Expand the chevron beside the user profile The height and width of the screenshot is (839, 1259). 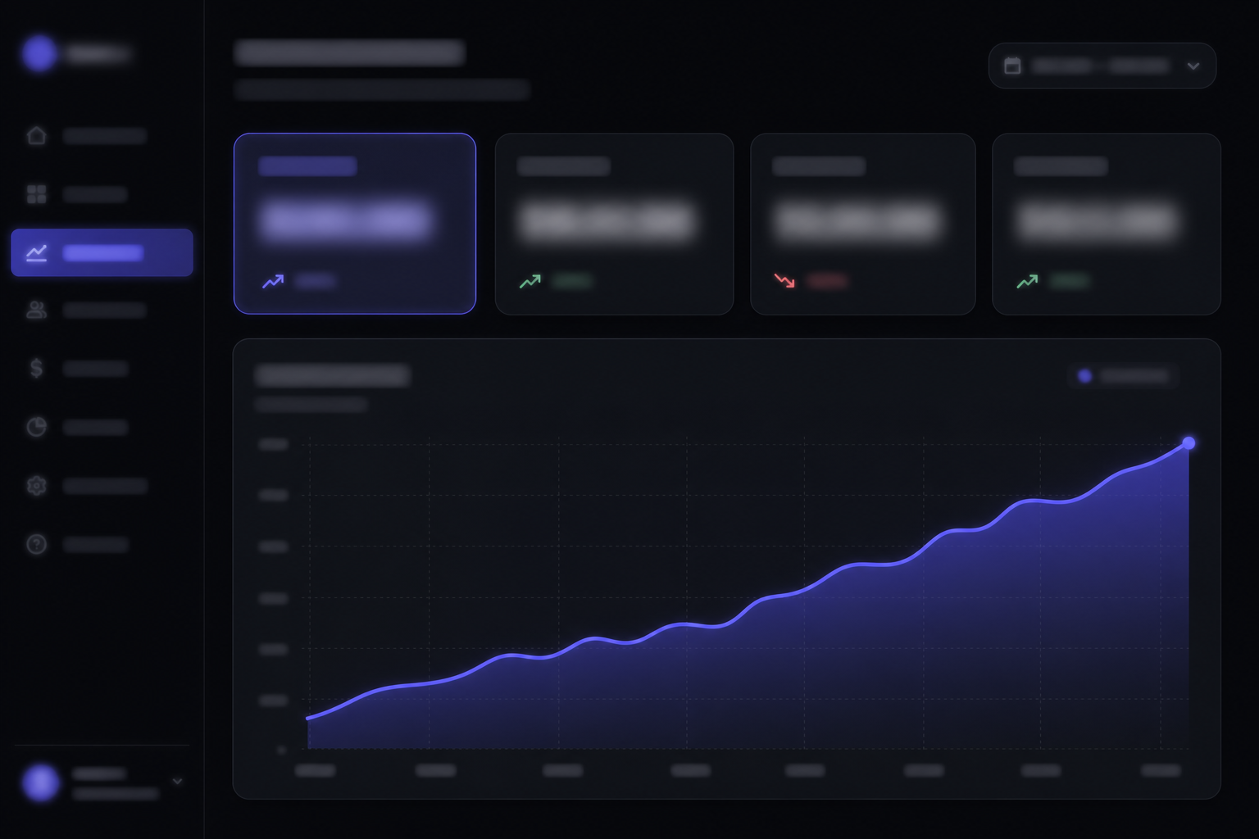pos(177,782)
